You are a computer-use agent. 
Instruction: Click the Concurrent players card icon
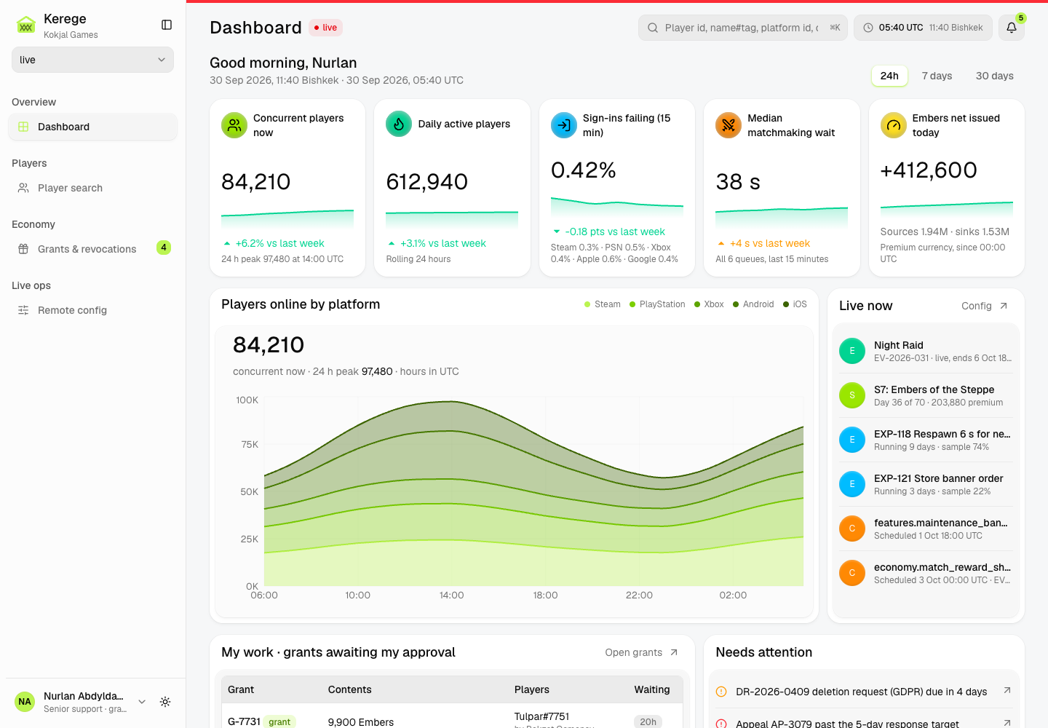click(234, 125)
